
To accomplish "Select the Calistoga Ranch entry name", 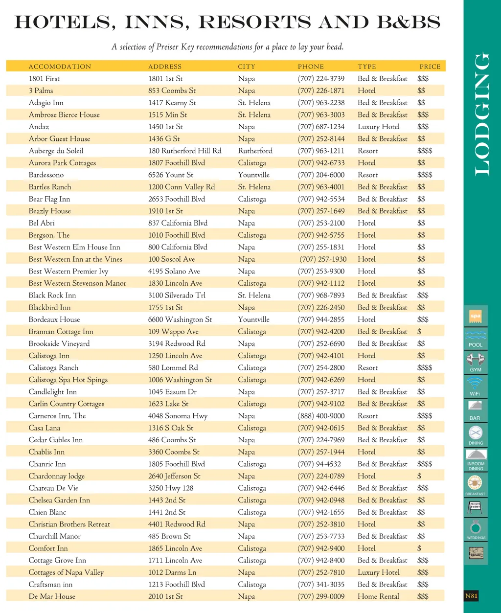I will (x=53, y=368).
